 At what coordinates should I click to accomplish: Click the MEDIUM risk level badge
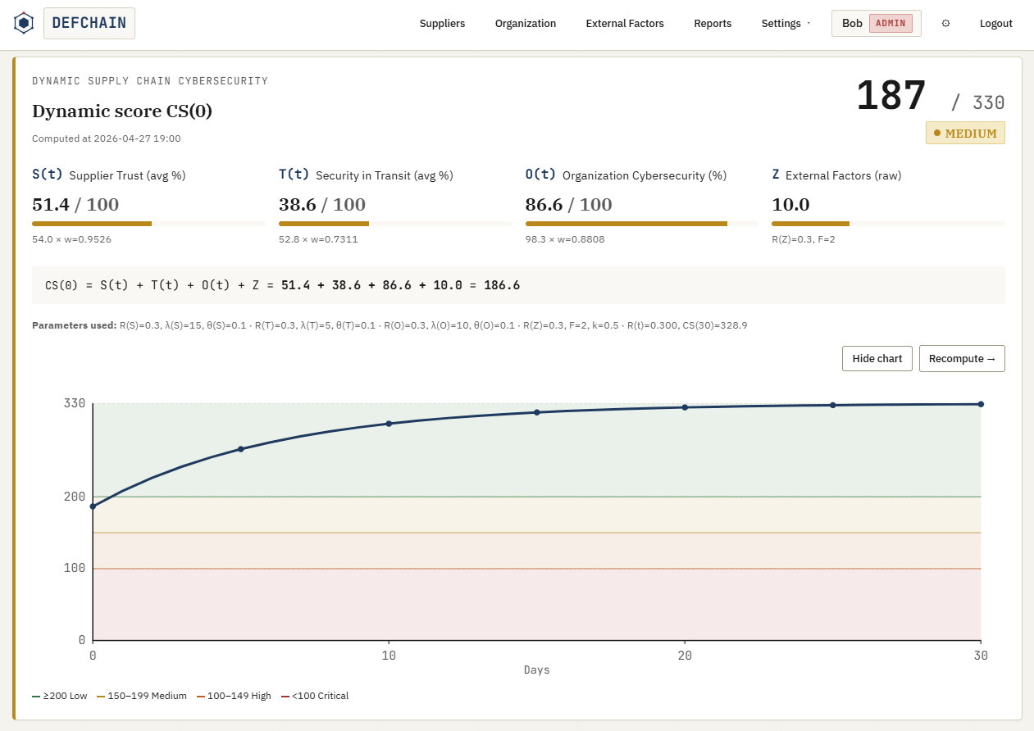pyautogui.click(x=965, y=133)
